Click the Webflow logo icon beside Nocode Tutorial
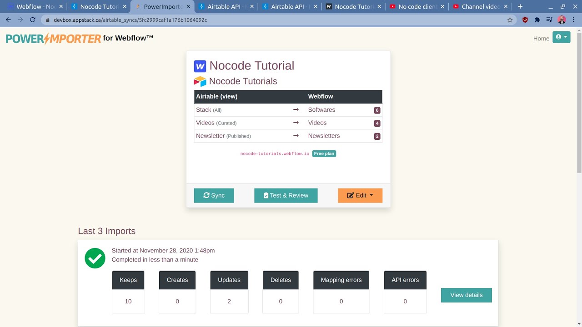The image size is (582, 327). coord(200,66)
